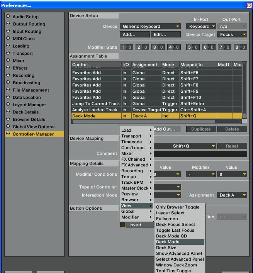The height and width of the screenshot is (273, 253).
Task: Open the Mixer preferences page
Action: (19, 61)
